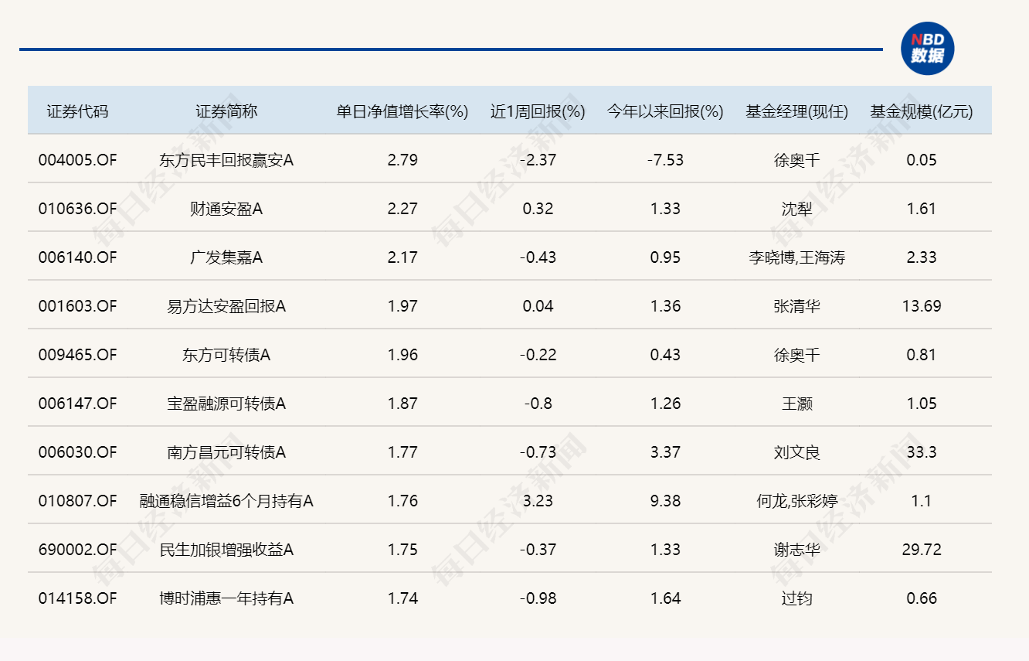Click 单日净值增长率(%) column header
The image size is (1029, 661).
point(402,111)
